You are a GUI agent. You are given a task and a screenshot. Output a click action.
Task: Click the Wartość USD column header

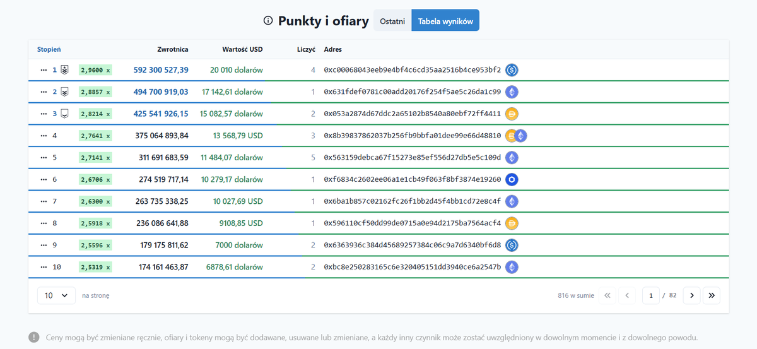pos(243,49)
